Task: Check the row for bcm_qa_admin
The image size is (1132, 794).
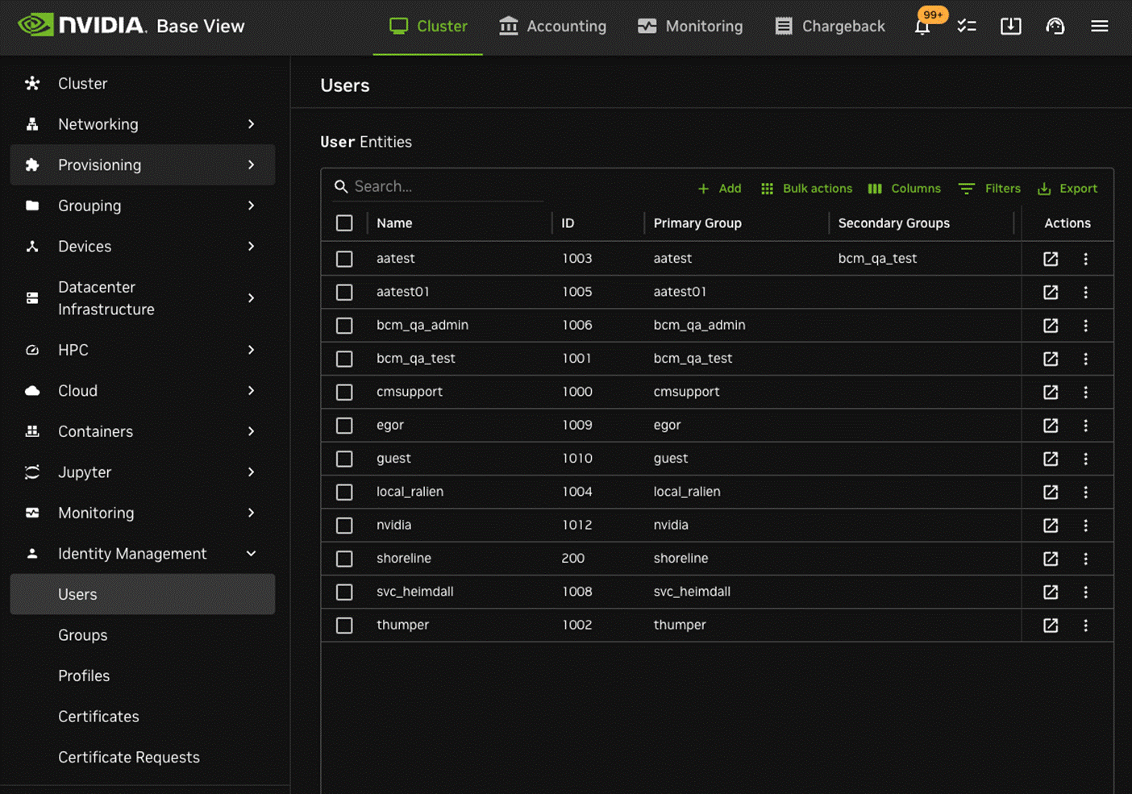Action: [344, 326]
